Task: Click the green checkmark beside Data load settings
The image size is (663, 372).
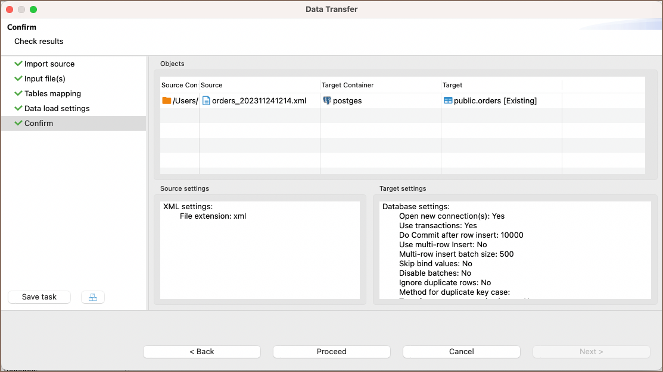Action: (18, 108)
